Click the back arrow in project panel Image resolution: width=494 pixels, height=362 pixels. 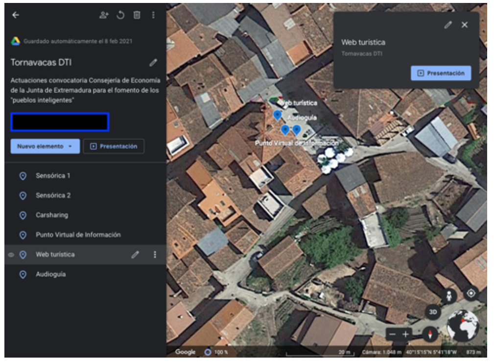tap(16, 15)
